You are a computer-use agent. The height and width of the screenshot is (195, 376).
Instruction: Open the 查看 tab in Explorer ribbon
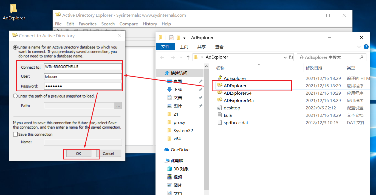(x=219, y=47)
